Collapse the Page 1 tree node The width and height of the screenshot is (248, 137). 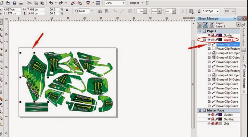(x=200, y=31)
